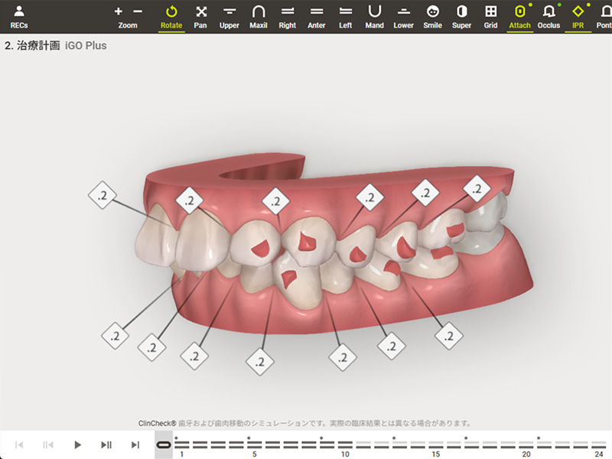Click the rotate tool in toolbar

[171, 16]
